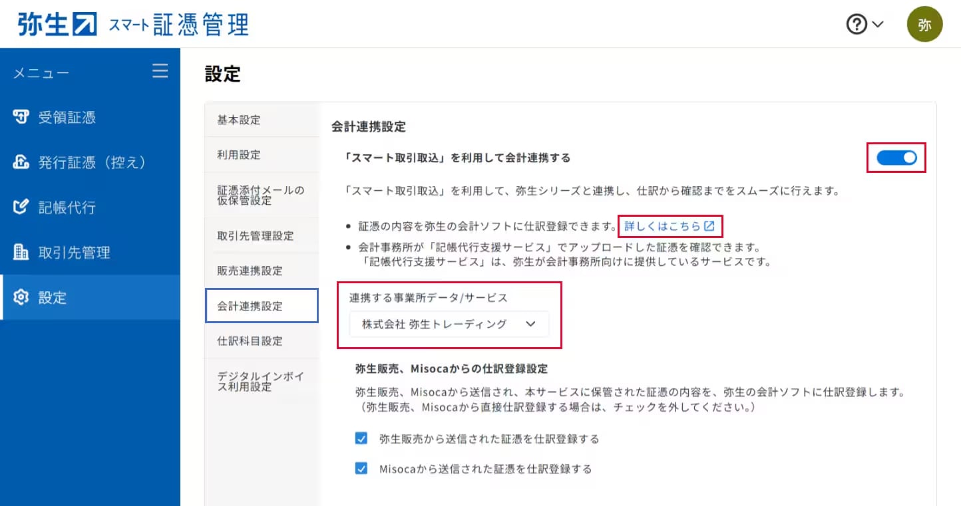Uncheck 弥生販売から送信された証憑を仕訳登録する
Screen dimensions: 961x506
(x=361, y=439)
